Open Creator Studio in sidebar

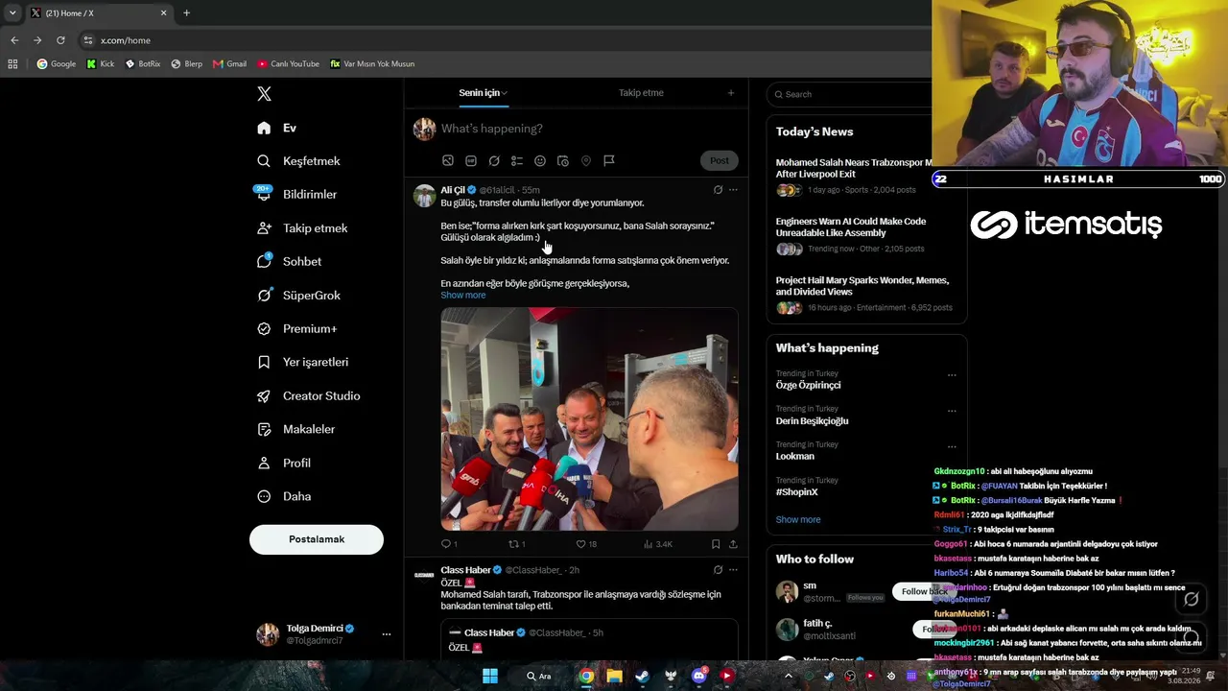point(308,395)
